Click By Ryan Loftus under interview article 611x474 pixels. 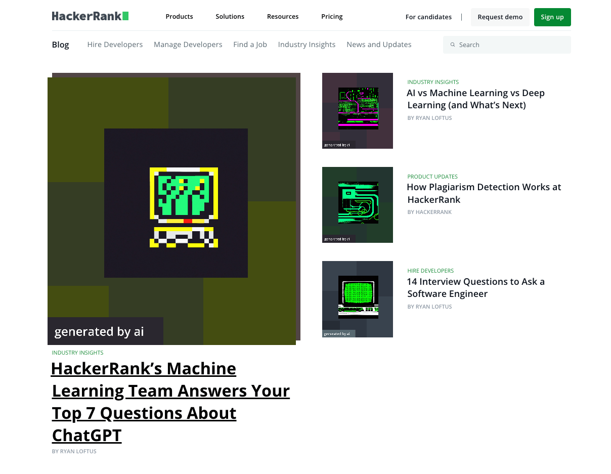pos(429,307)
